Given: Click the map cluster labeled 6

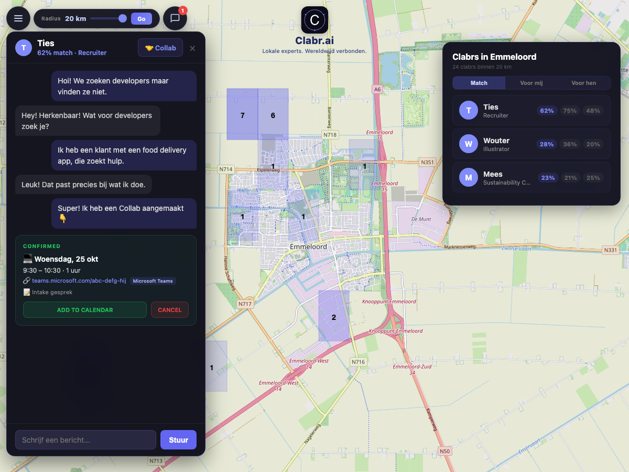Looking at the screenshot, I should (273, 115).
